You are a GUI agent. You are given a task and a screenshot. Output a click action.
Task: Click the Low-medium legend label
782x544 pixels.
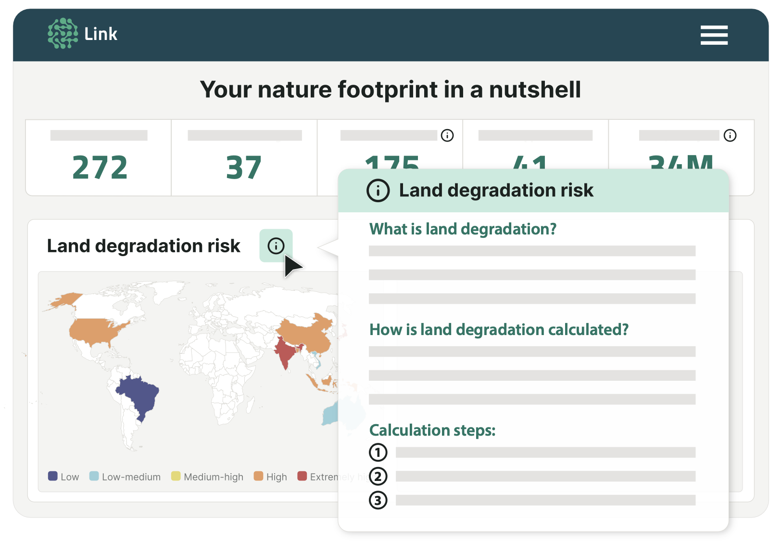pyautogui.click(x=131, y=477)
